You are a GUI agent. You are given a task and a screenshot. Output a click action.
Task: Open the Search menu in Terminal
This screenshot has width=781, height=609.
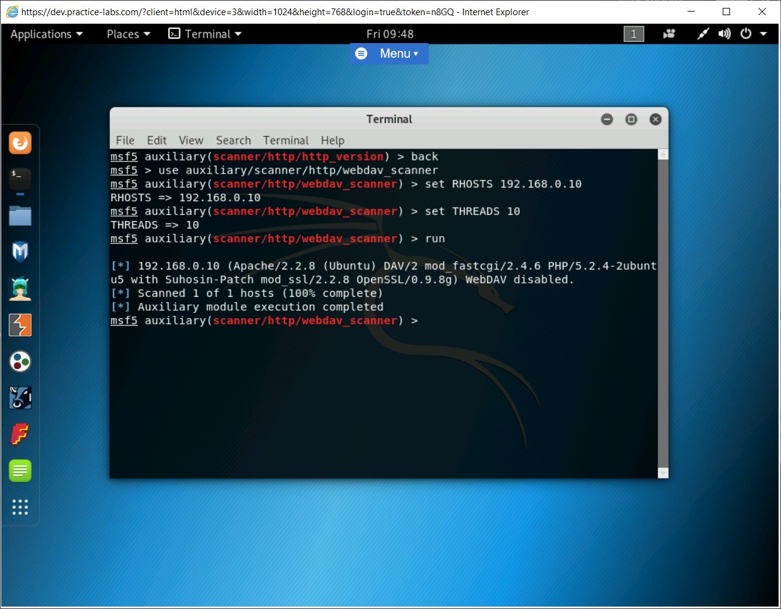[233, 140]
